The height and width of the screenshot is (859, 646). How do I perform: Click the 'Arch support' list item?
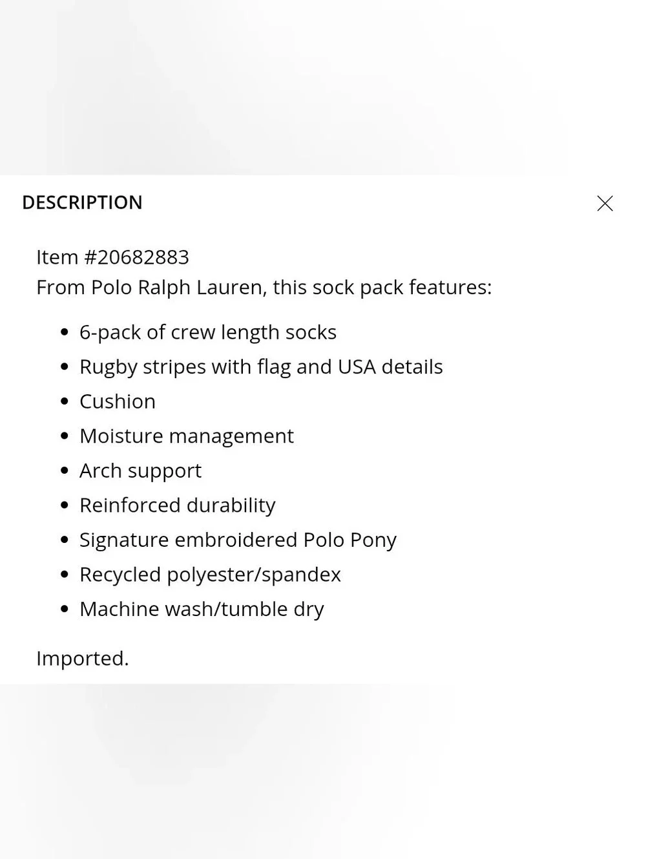140,471
